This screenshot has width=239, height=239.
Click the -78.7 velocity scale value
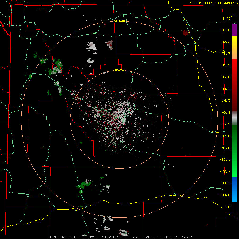pyautogui.click(x=225, y=172)
